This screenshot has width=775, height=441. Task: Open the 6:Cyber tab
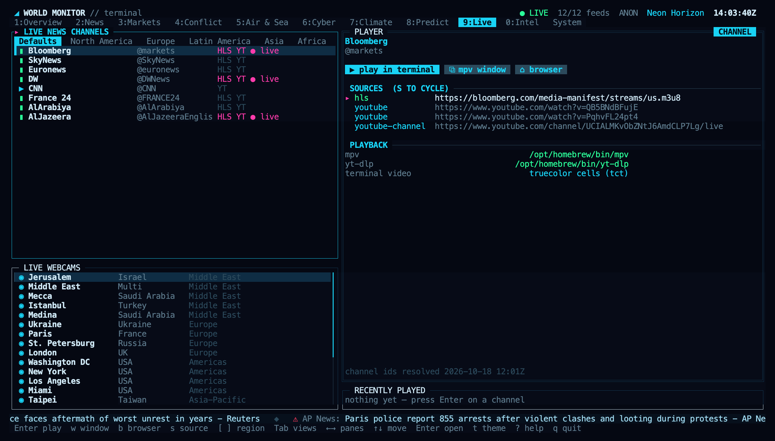coord(319,22)
